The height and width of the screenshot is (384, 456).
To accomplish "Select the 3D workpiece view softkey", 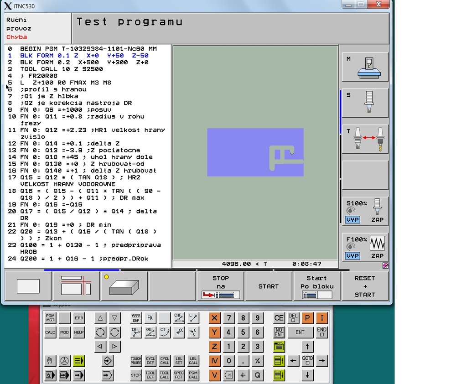I will click(x=124, y=286).
